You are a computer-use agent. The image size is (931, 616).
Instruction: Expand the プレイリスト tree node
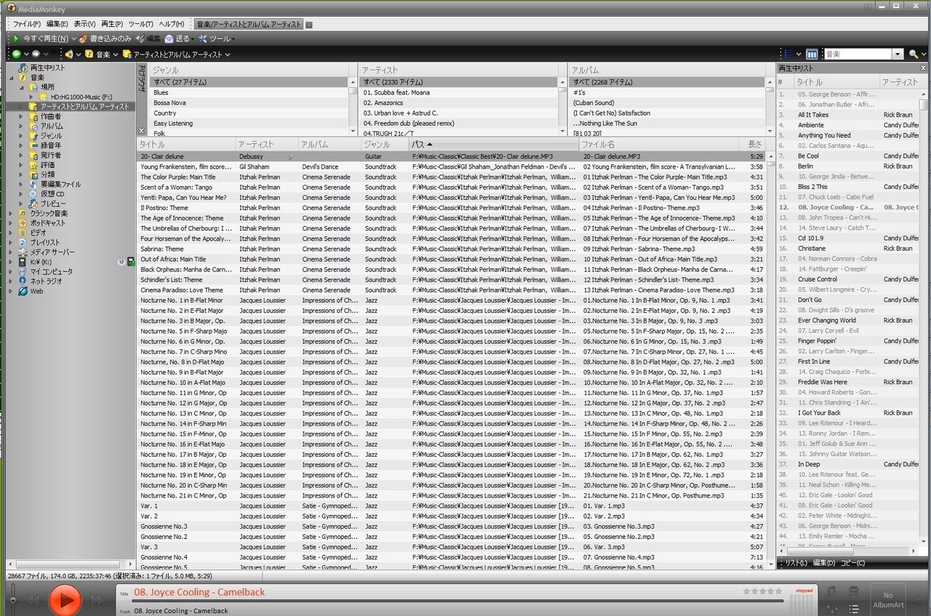pyautogui.click(x=11, y=242)
